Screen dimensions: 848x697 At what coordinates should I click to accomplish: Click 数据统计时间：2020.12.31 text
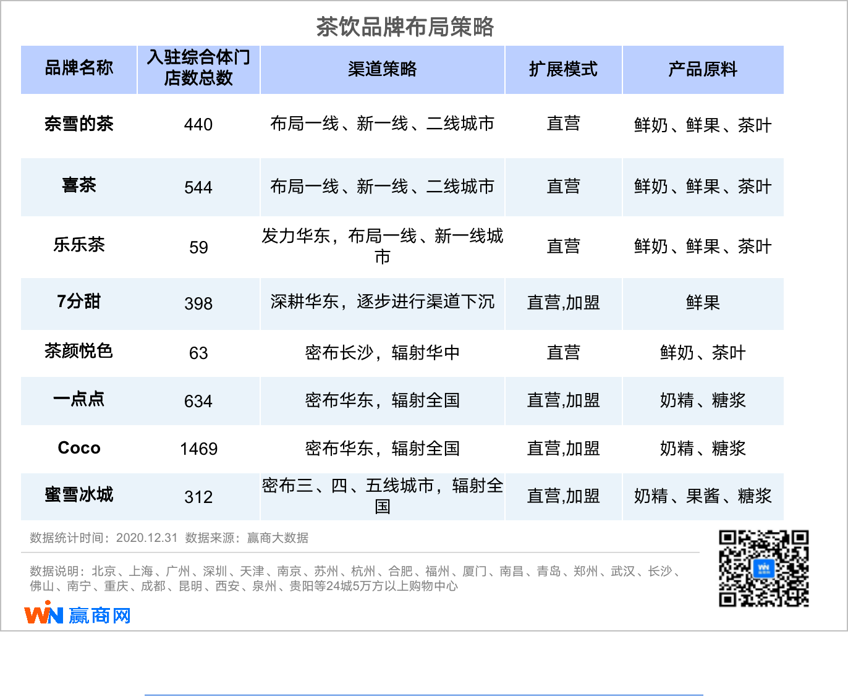(x=103, y=538)
